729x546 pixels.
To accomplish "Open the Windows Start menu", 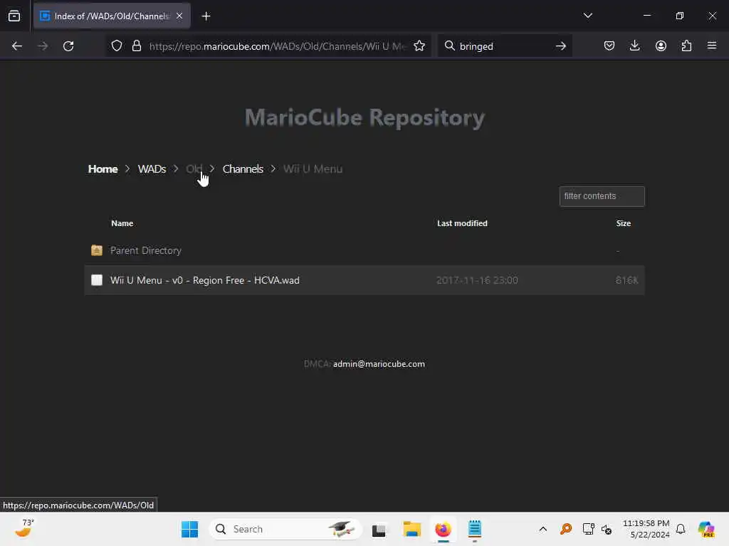I will [189, 529].
